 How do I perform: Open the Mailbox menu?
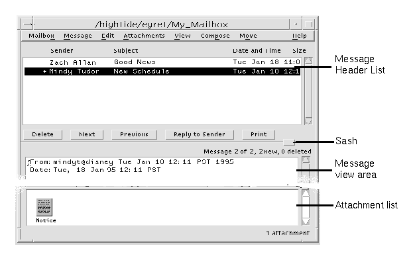coord(42,36)
